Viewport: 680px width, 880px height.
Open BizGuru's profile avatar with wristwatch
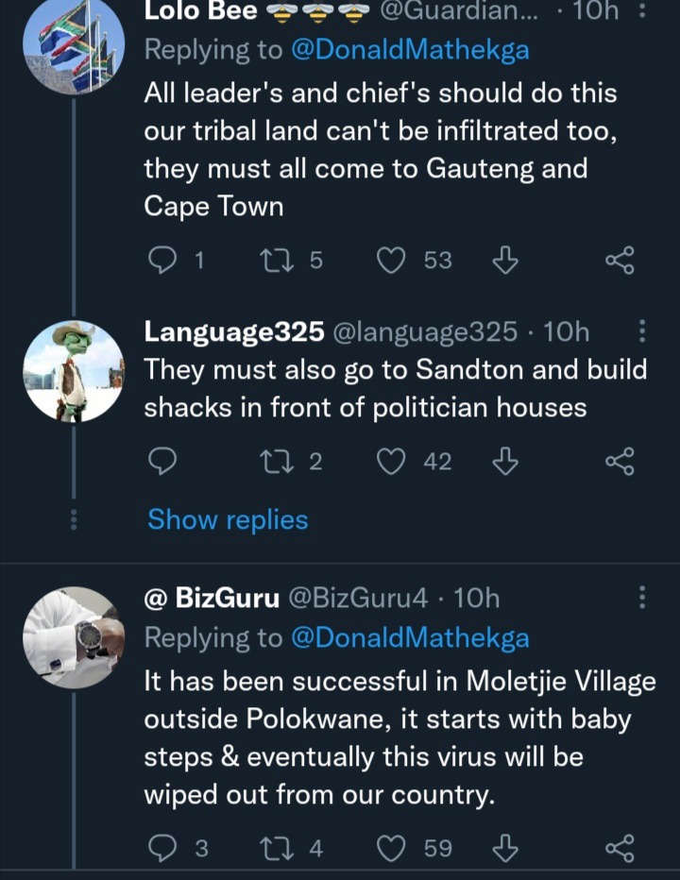tap(74, 637)
